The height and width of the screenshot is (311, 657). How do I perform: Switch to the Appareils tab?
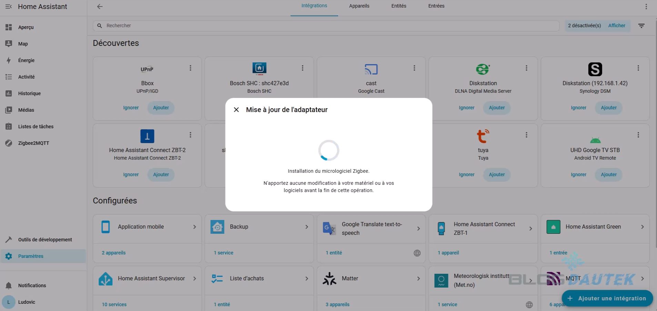pos(359,6)
